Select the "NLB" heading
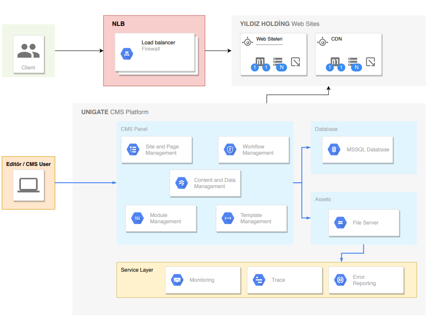The image size is (427, 316). [x=118, y=24]
